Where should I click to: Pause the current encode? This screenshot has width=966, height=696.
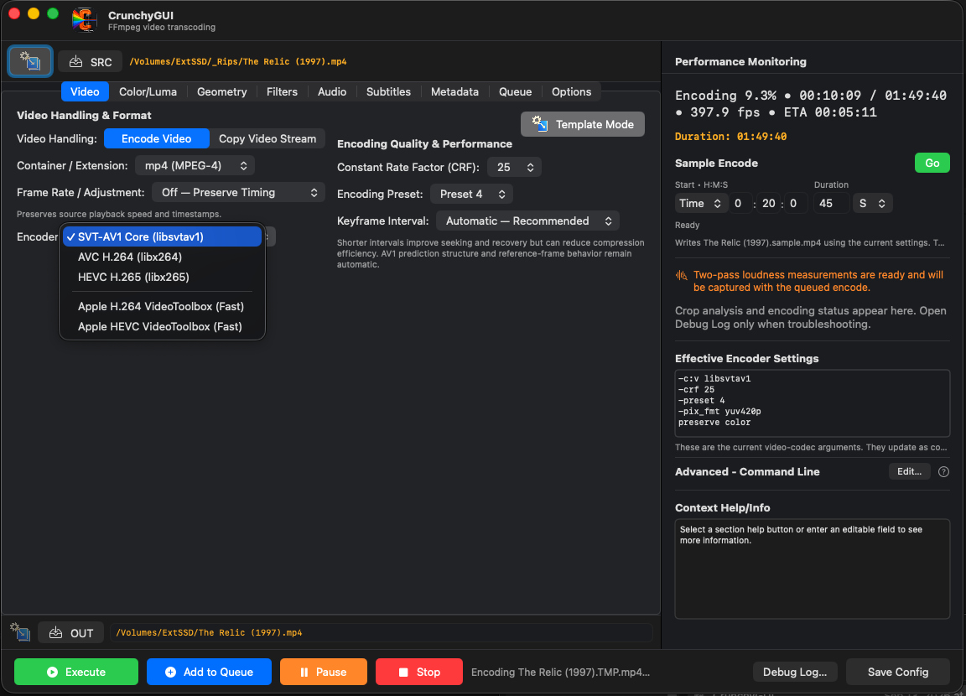tap(324, 672)
